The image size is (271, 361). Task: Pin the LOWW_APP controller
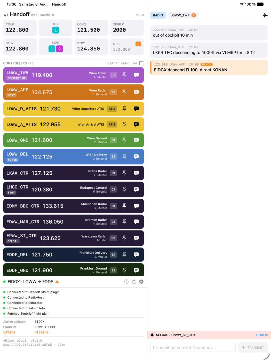coord(124,92)
